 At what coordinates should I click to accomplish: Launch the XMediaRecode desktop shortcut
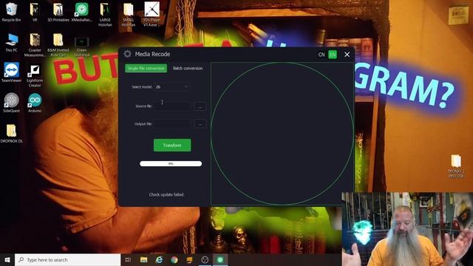point(82,13)
